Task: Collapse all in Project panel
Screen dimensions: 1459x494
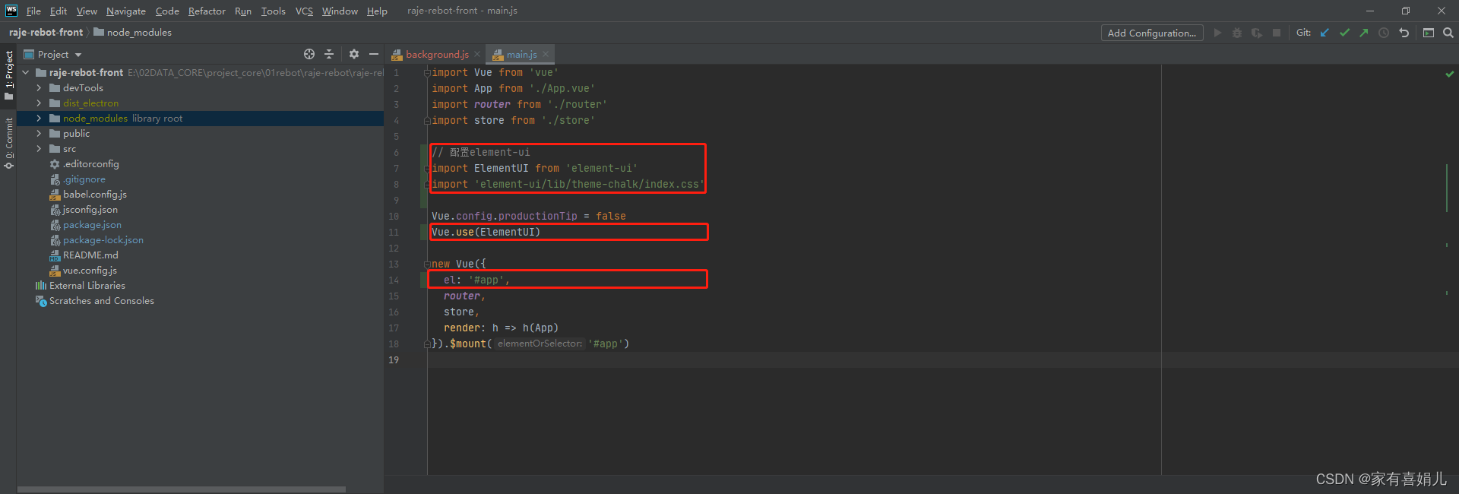Action: coord(329,54)
